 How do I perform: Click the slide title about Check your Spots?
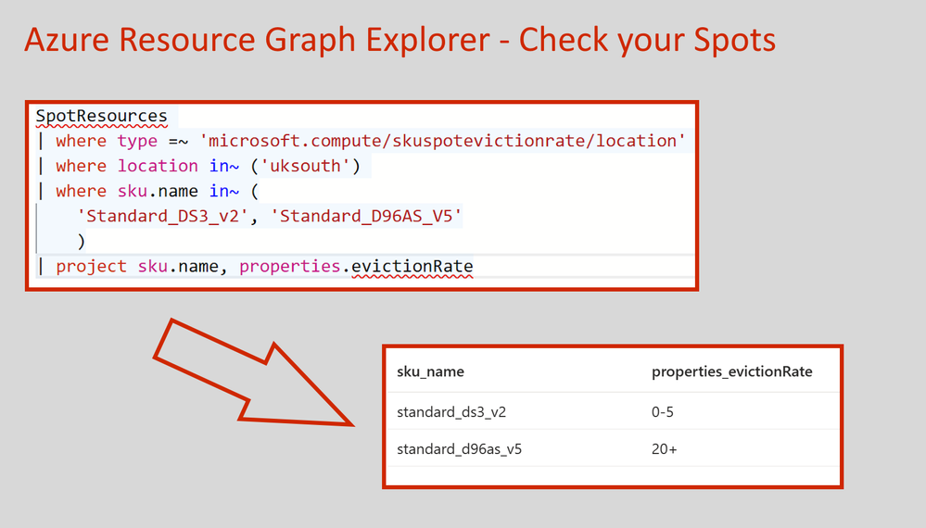point(400,40)
